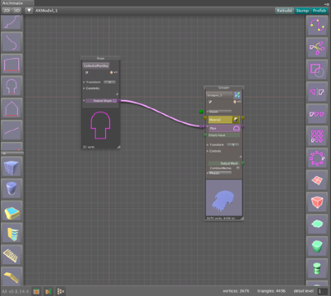Click orange grid icon in bottom status bar
This screenshot has height=296, width=331.
coord(36,292)
